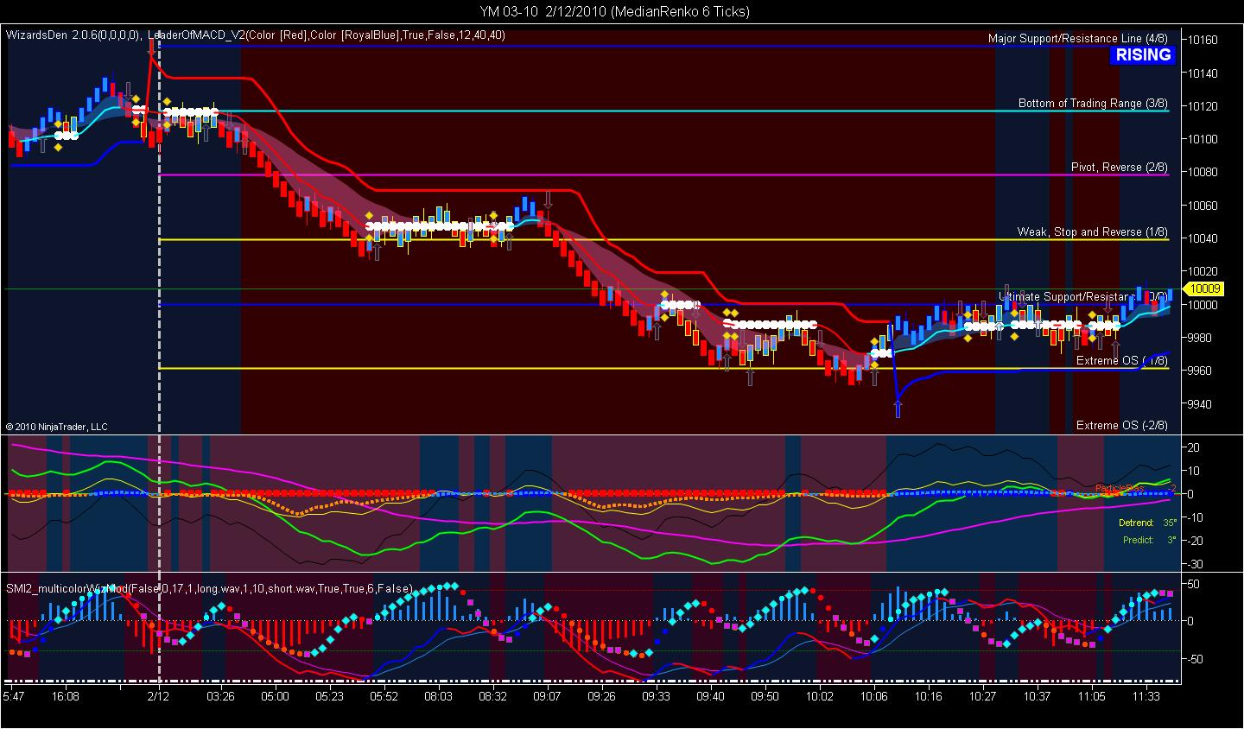Click the 10:37 time axis label
Screen dimensions: 1244x729
click(1037, 695)
